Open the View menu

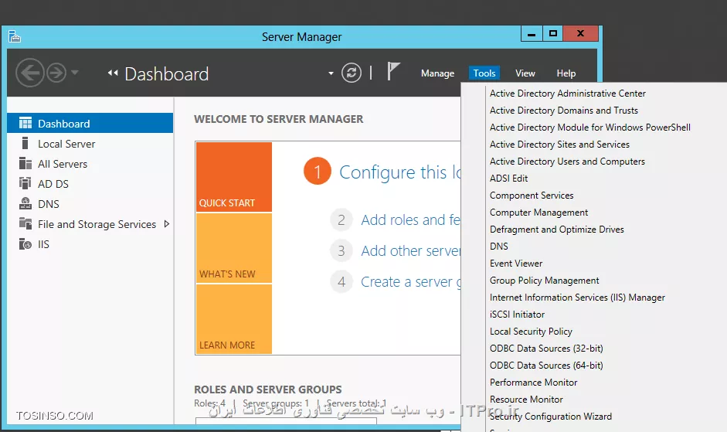tap(525, 73)
